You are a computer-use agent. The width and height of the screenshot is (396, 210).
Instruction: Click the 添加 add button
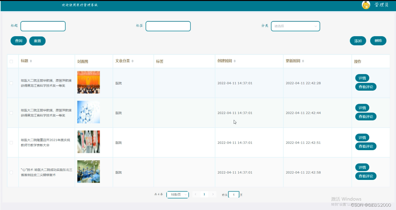[x=358, y=41]
